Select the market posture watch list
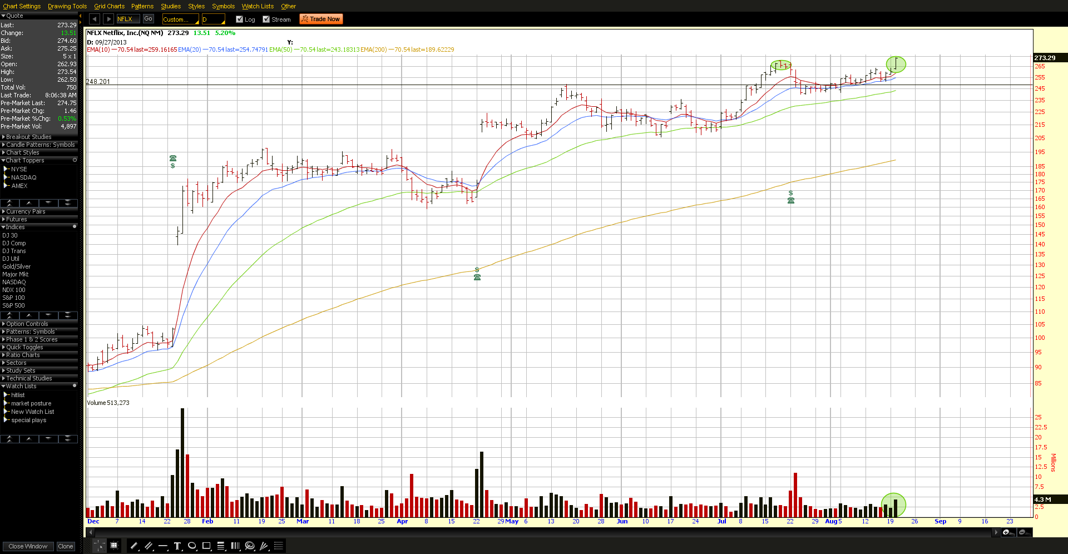1068x554 pixels. (31, 403)
